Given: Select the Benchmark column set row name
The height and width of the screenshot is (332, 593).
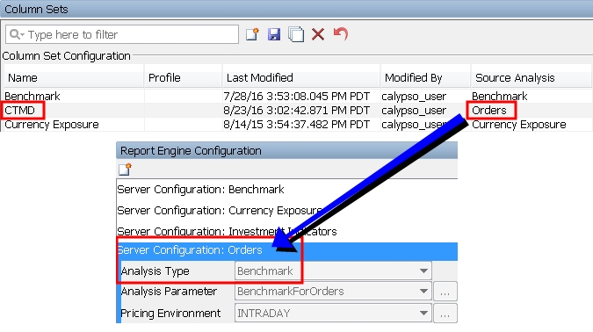Looking at the screenshot, I should [33, 96].
